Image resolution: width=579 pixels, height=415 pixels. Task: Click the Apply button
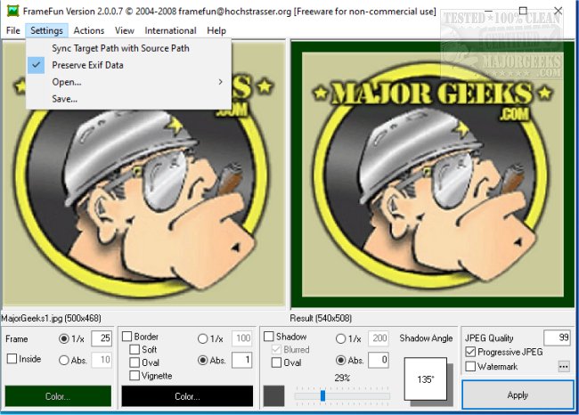518,395
